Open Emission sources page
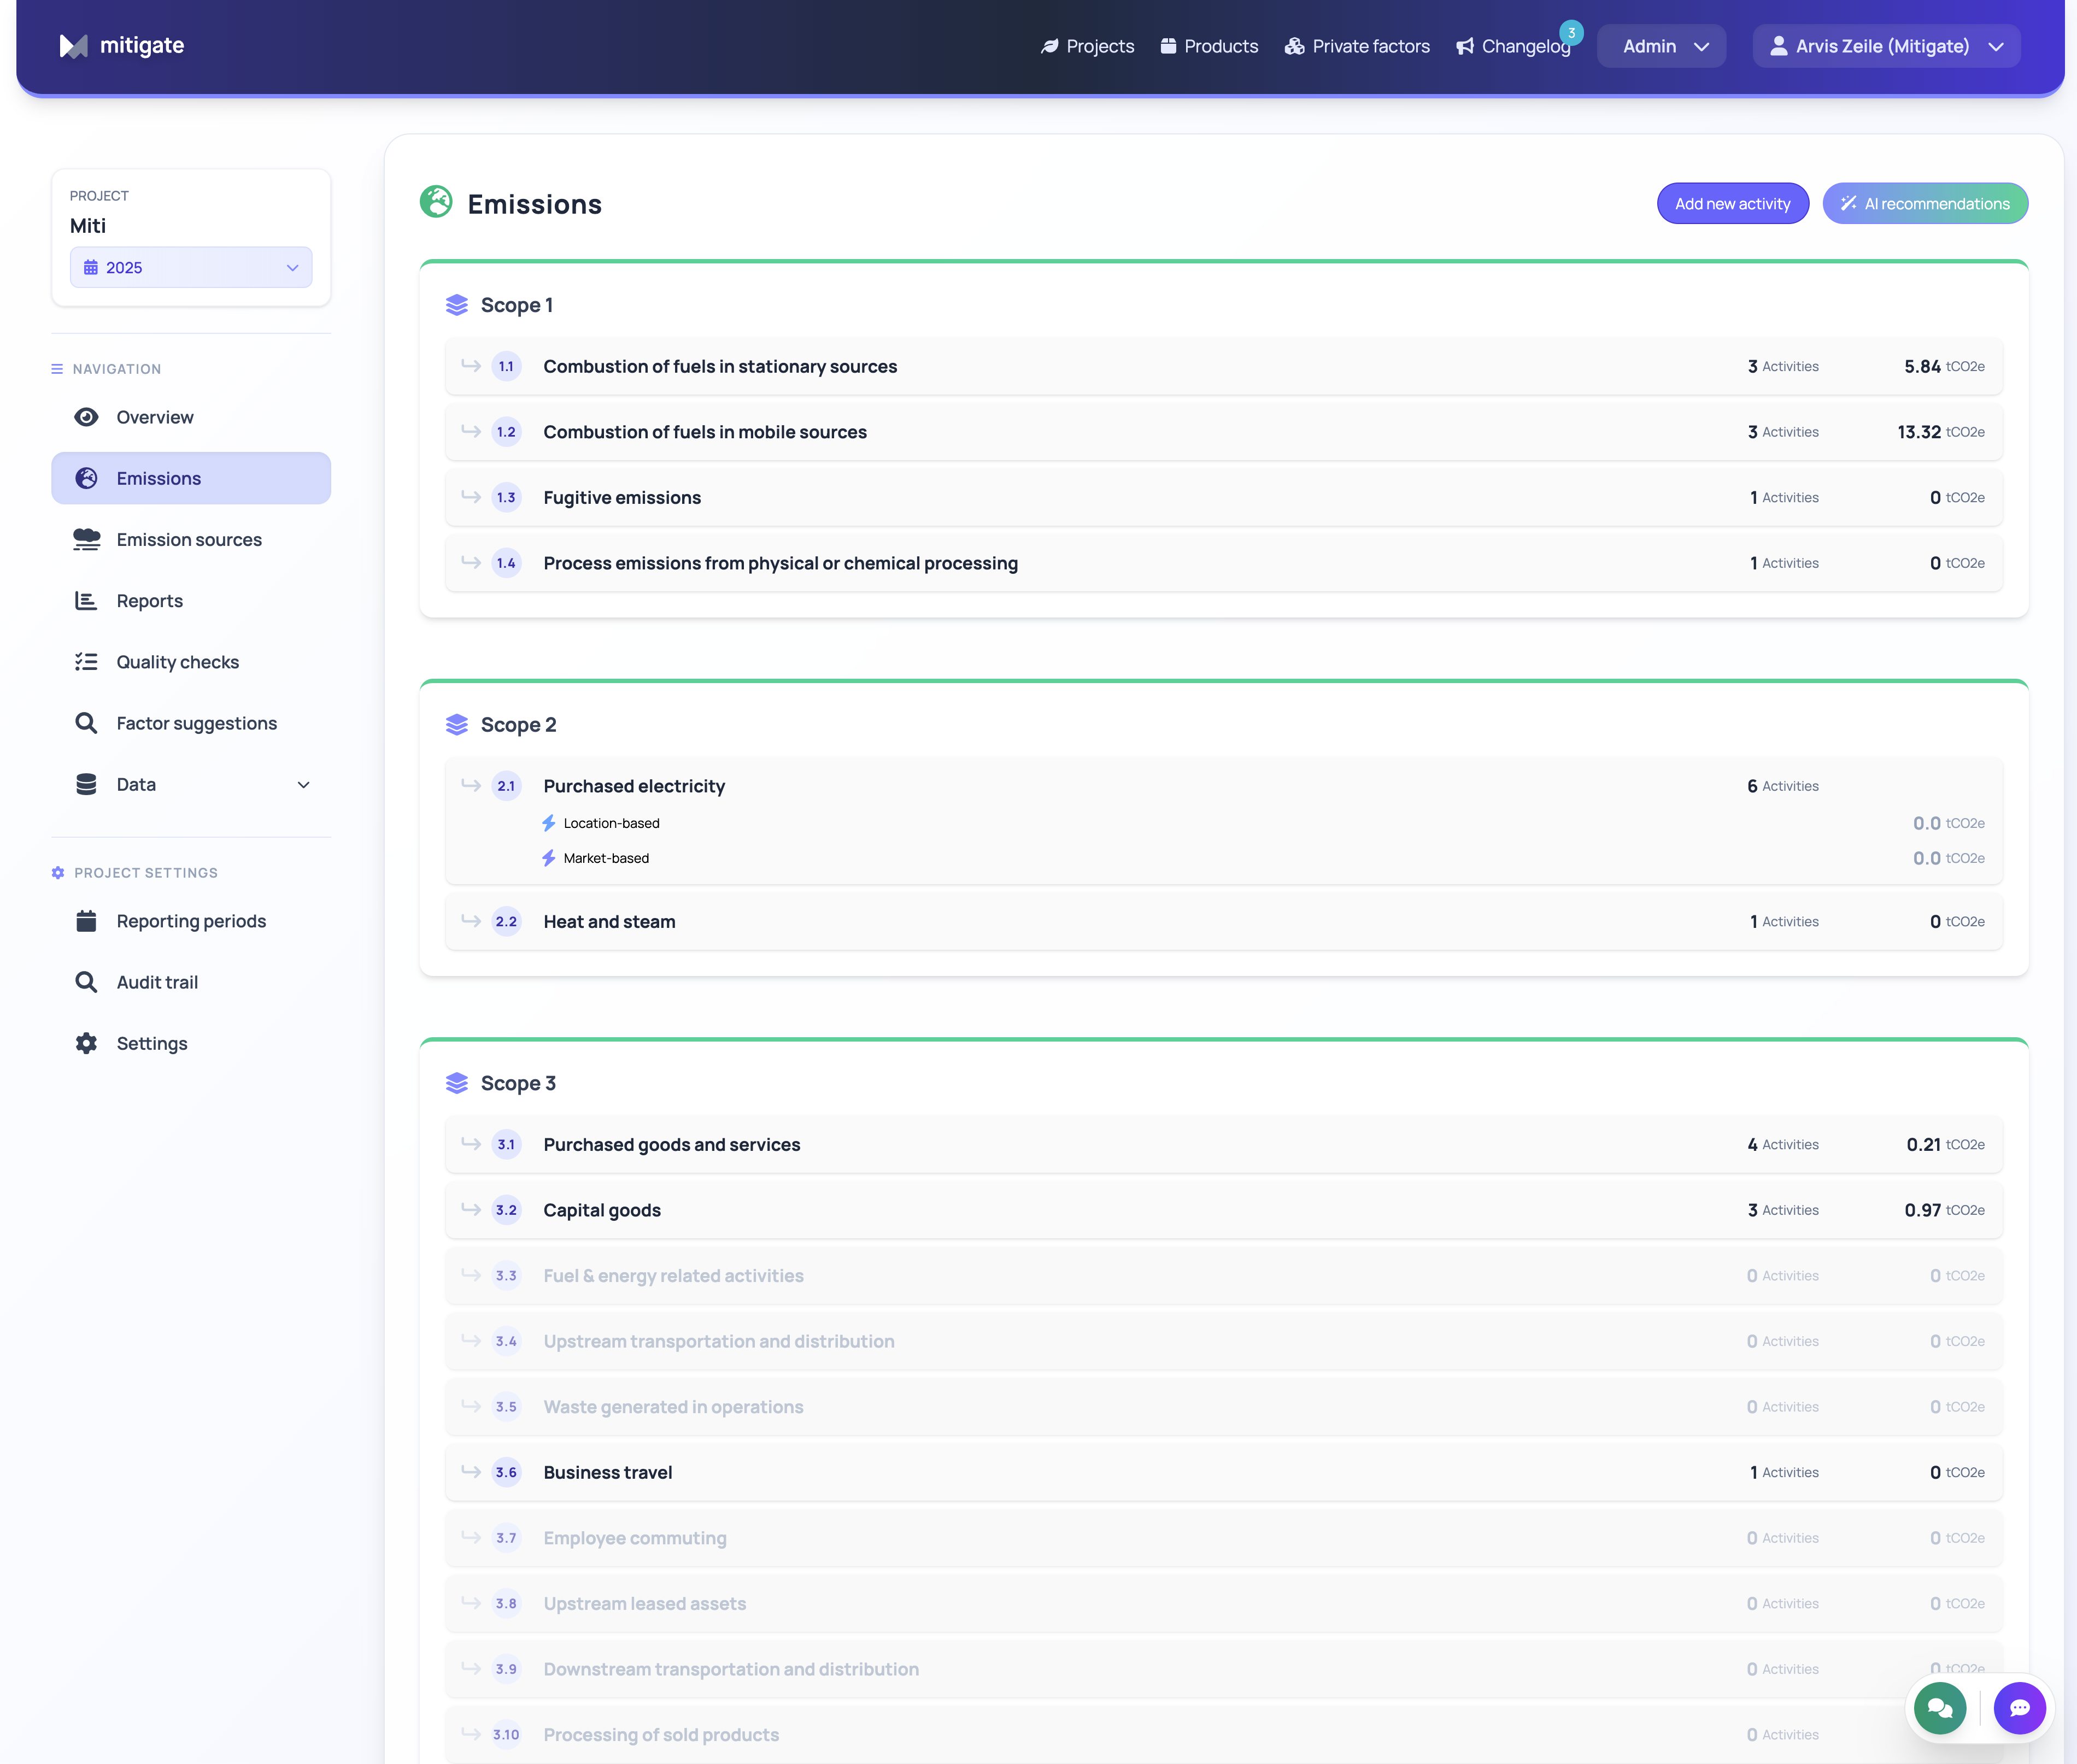The width and height of the screenshot is (2077, 1764). 191,540
